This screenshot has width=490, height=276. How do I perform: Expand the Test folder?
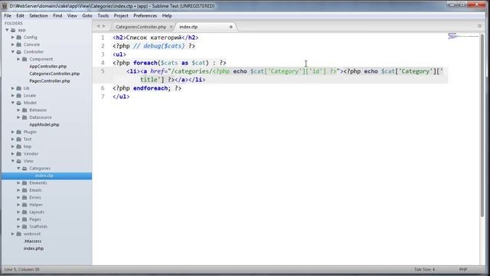point(13,140)
